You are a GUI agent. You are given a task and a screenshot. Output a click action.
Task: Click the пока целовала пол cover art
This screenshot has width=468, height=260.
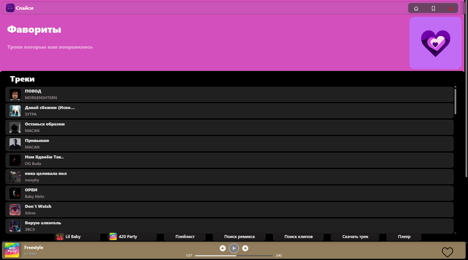coord(15,177)
